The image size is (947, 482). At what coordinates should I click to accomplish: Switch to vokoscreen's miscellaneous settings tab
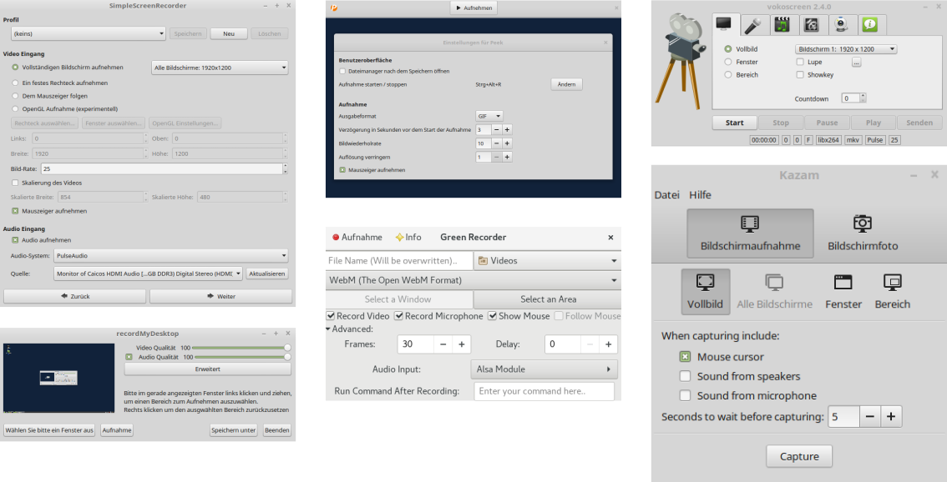click(x=811, y=25)
